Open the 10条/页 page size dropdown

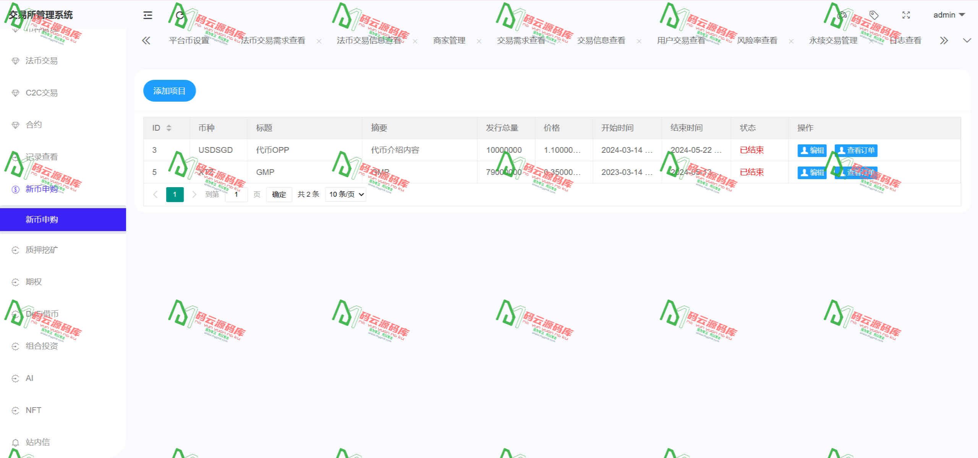point(345,194)
